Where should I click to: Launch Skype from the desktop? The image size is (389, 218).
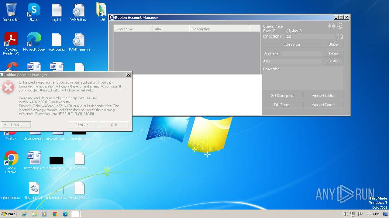33,12
